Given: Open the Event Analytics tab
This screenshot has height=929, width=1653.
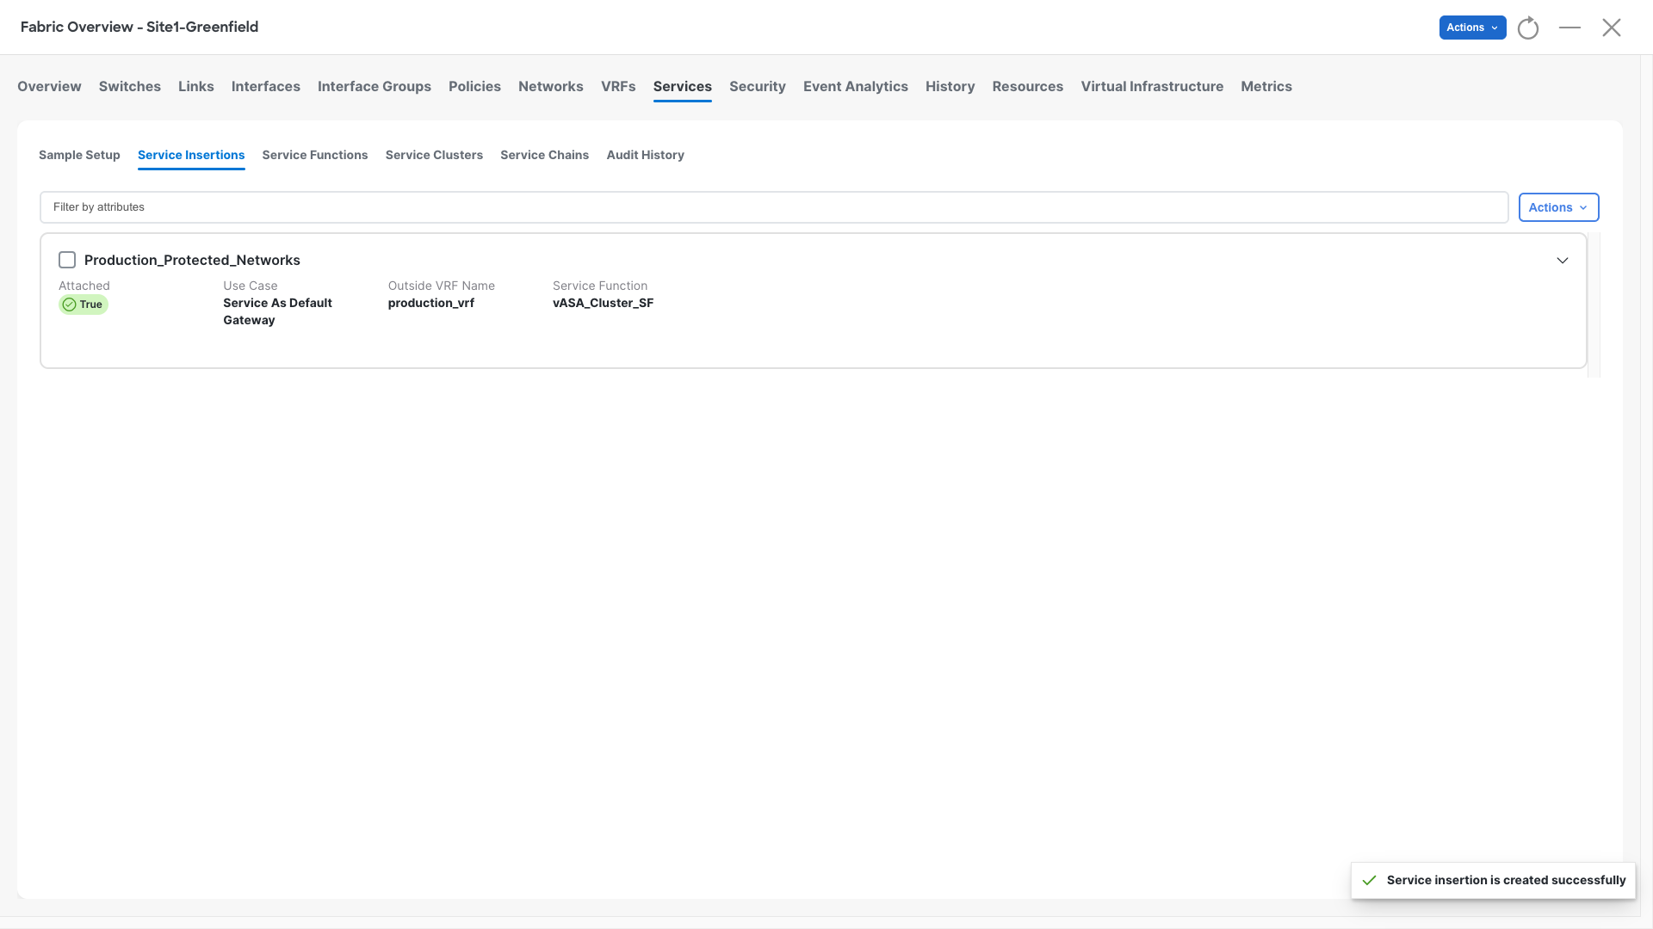Looking at the screenshot, I should (856, 86).
